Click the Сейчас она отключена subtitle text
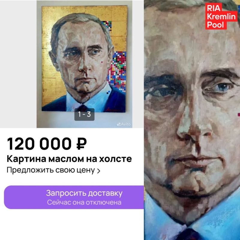 [84, 202]
